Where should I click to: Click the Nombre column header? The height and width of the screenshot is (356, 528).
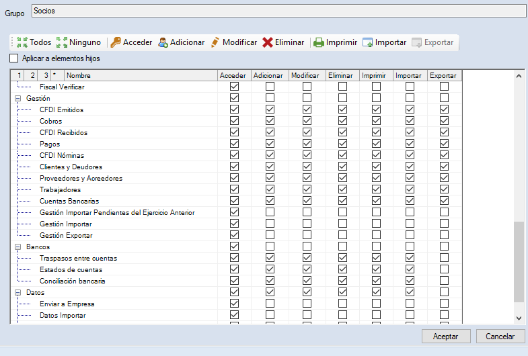140,75
